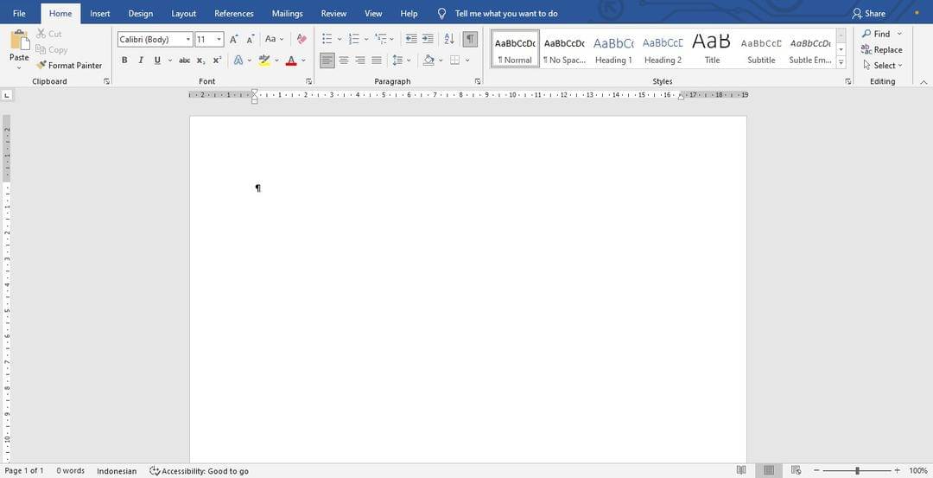933x478 pixels.
Task: Click the Share button
Action: pos(869,13)
